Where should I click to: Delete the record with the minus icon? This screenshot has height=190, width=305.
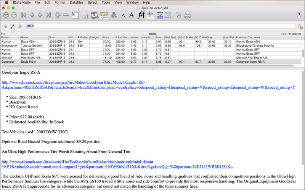66,15
